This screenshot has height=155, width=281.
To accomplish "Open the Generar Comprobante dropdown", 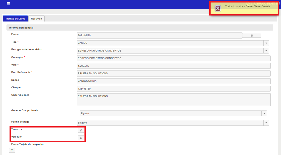I will 264,113.
